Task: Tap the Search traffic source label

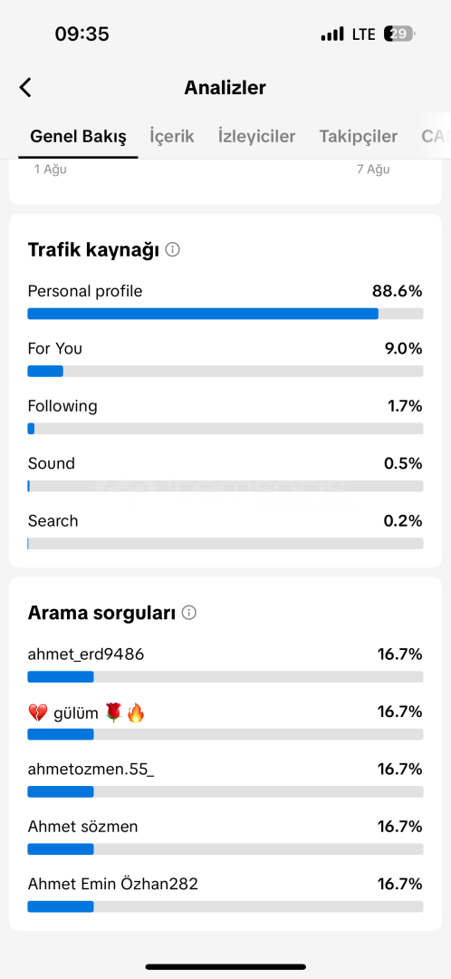Action: pyautogui.click(x=53, y=521)
